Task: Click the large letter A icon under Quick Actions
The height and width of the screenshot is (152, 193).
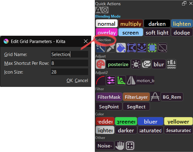Action: pyautogui.click(x=98, y=10)
